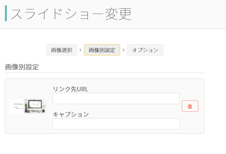
Task: Click the 画像別設定 section heading
Action: (22, 67)
